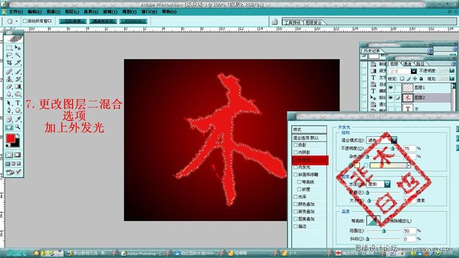Switch to 路径 paths tab

pos(420,64)
